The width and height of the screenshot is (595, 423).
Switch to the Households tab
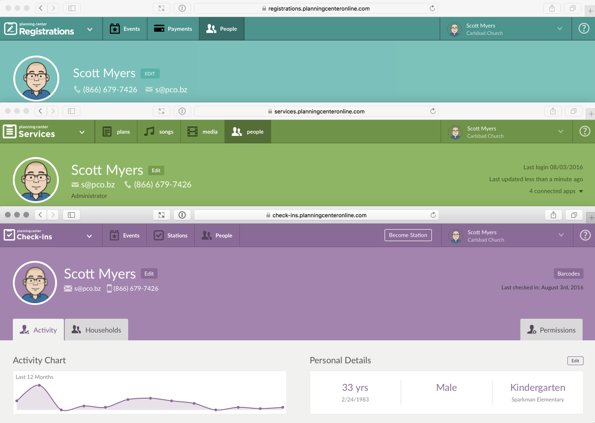tap(96, 330)
